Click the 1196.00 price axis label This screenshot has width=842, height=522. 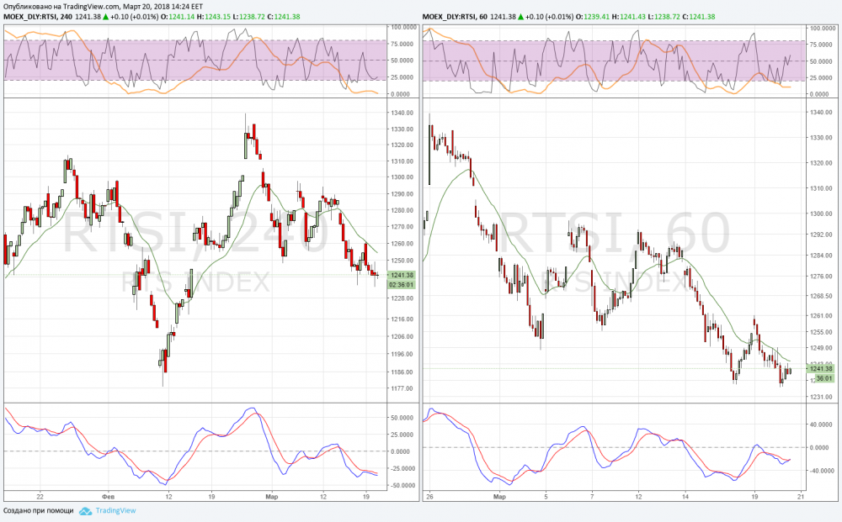click(402, 354)
